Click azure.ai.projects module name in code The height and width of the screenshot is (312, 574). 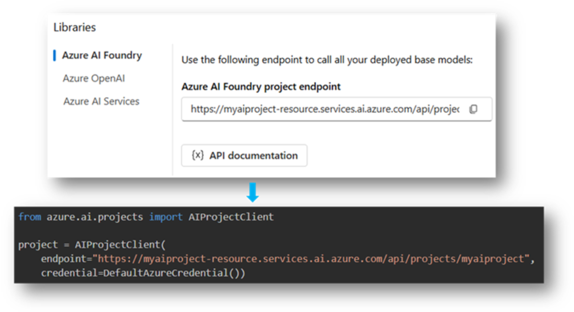[x=95, y=217]
